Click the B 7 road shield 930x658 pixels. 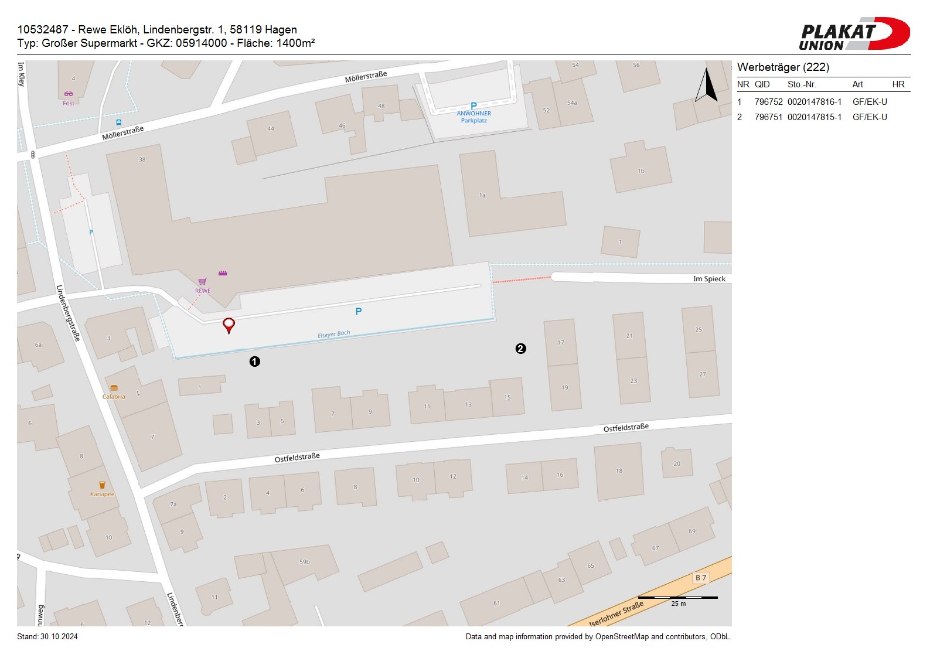coord(701,578)
